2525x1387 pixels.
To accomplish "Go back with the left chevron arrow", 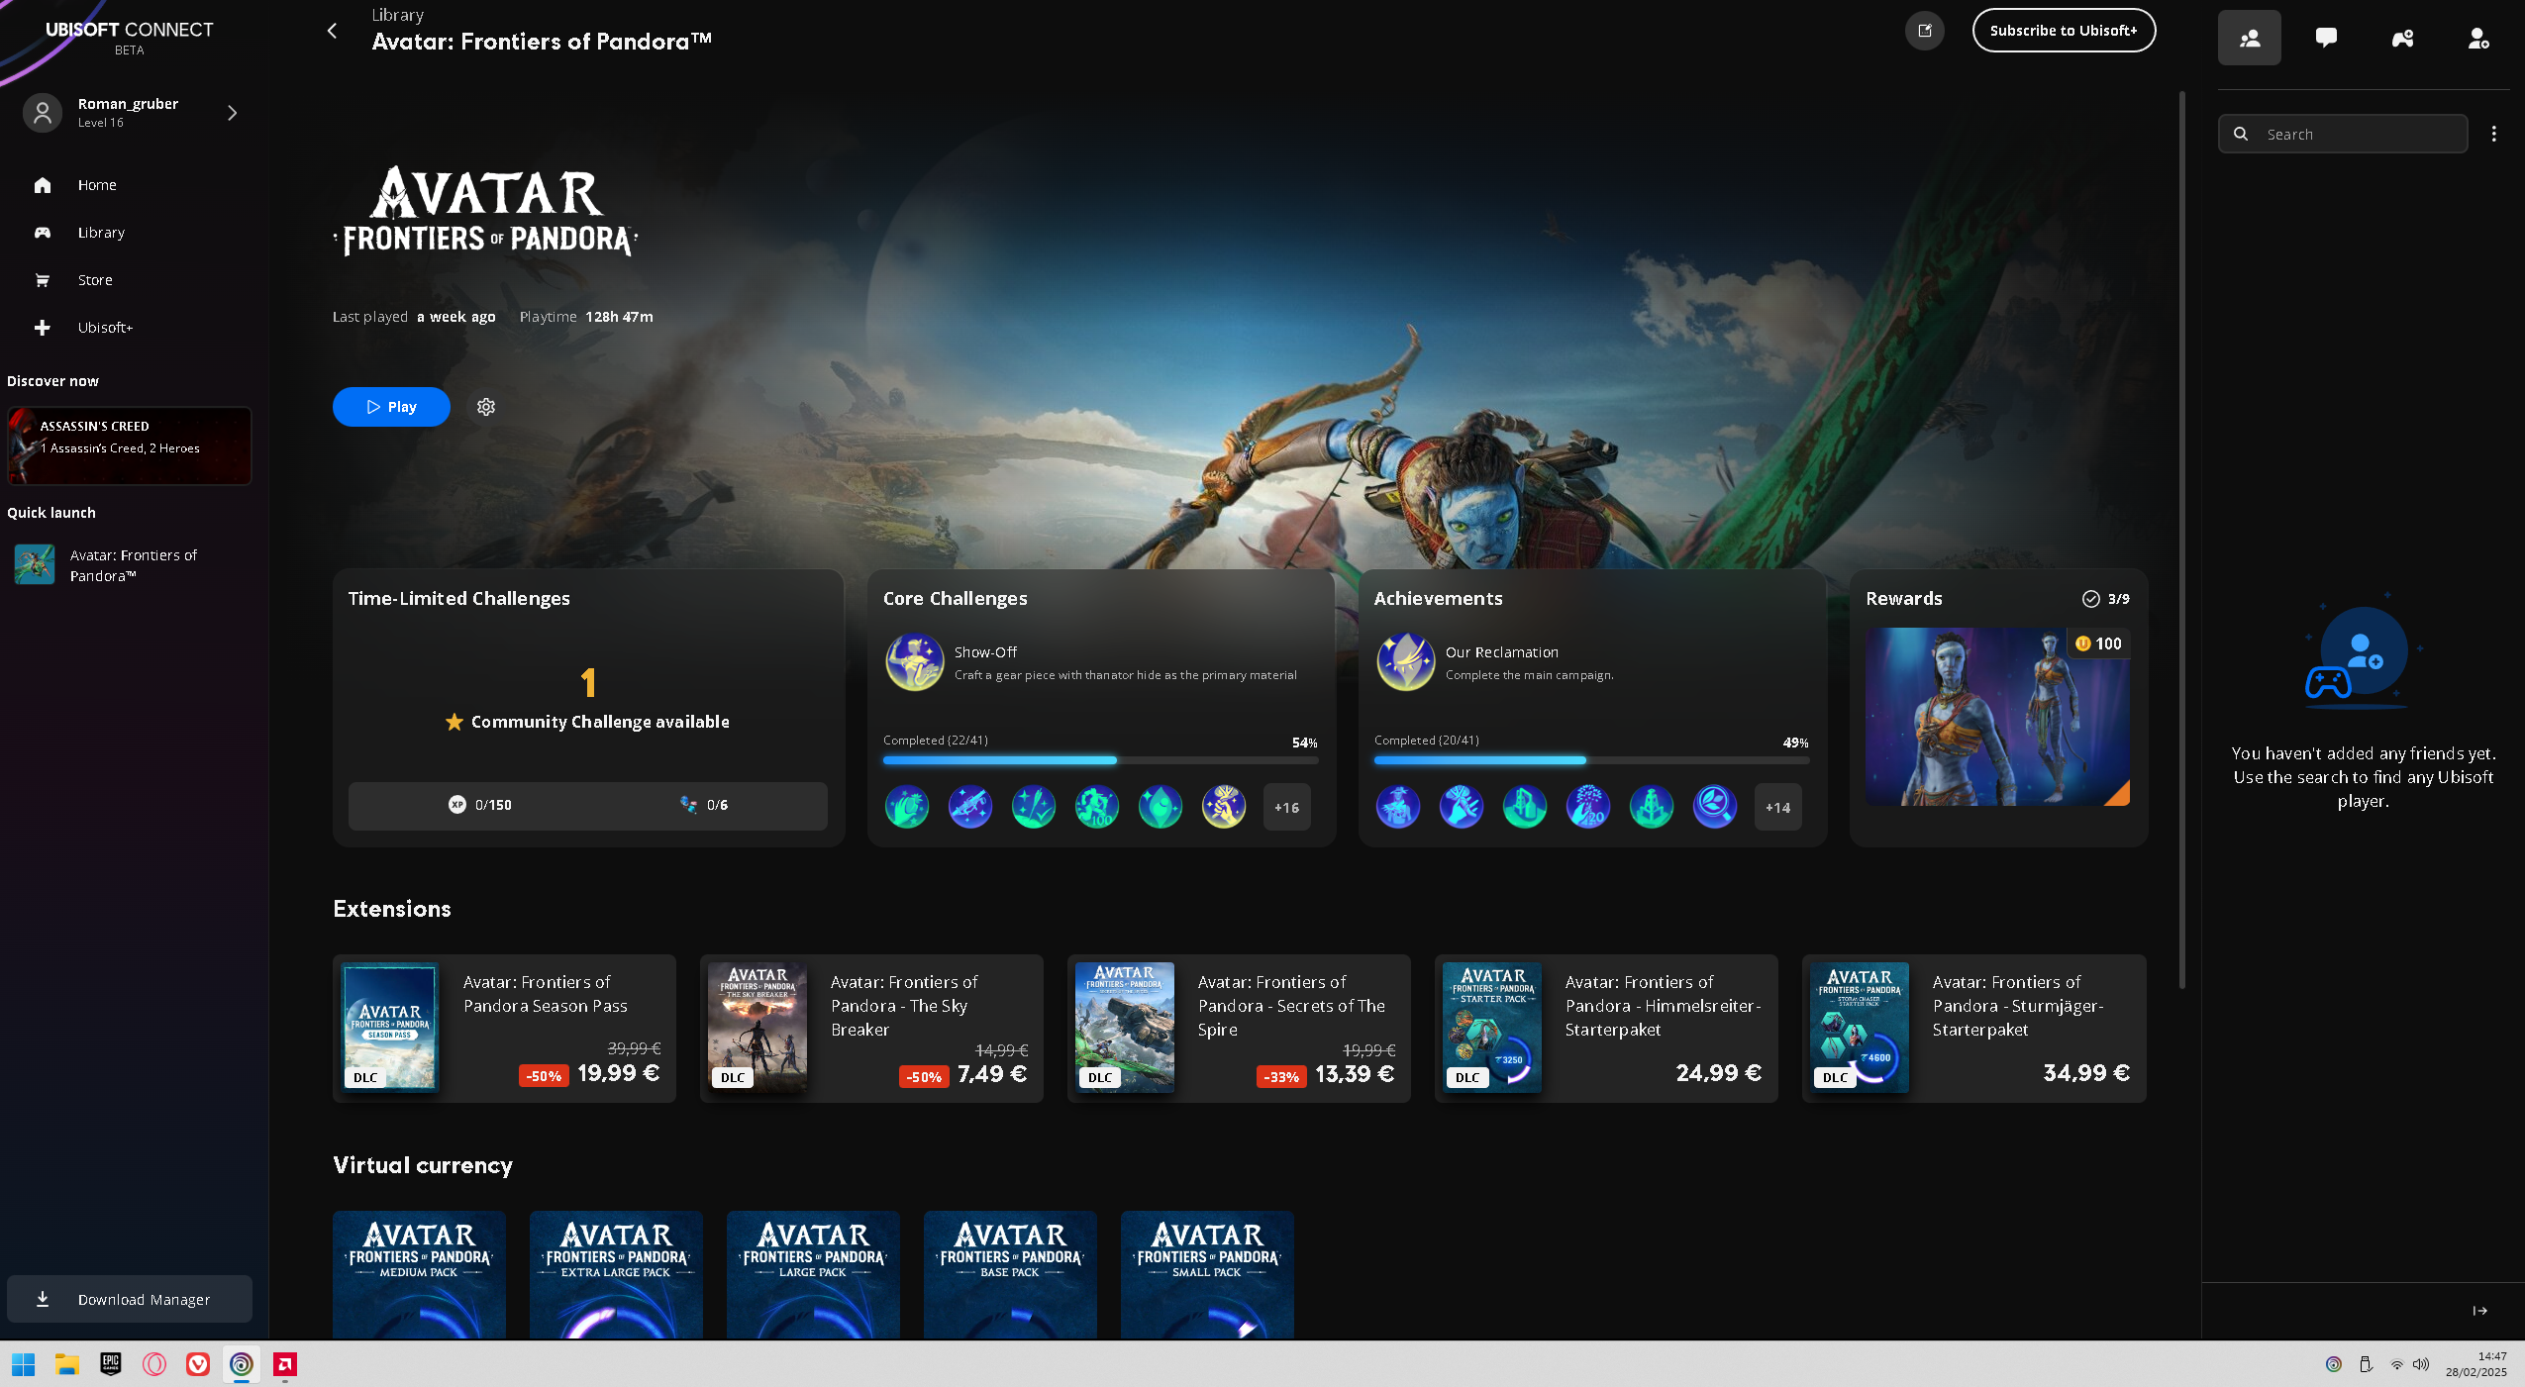I will pyautogui.click(x=332, y=31).
